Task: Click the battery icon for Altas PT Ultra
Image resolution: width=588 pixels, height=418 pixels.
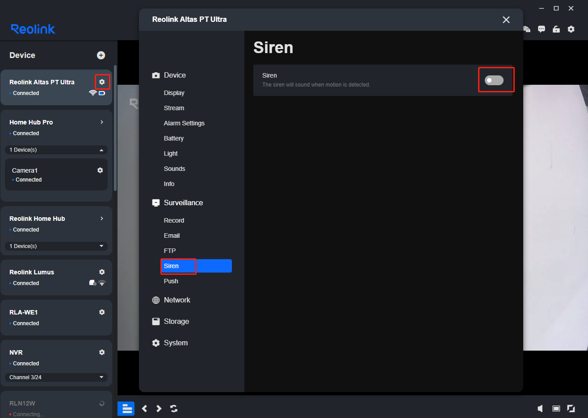Action: click(102, 93)
